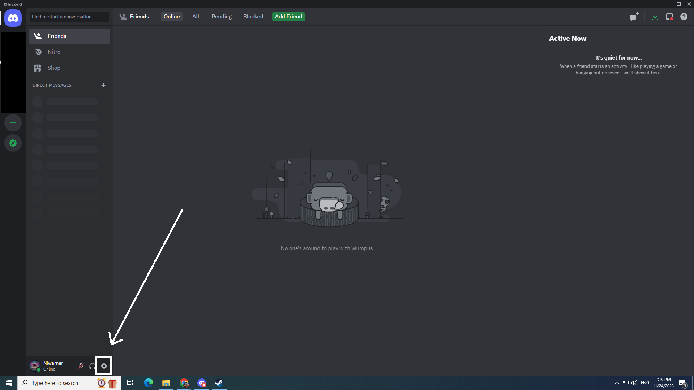Open New Group DM icon

(x=634, y=17)
